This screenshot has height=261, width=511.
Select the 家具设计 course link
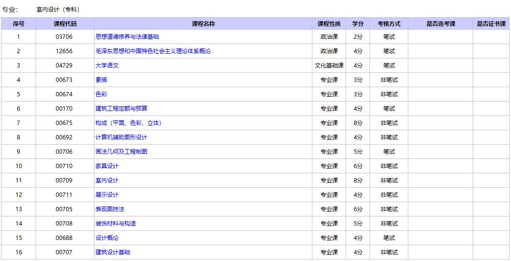click(107, 166)
